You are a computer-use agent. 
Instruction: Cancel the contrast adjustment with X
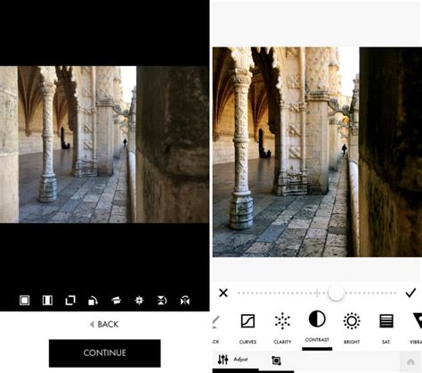pyautogui.click(x=223, y=293)
